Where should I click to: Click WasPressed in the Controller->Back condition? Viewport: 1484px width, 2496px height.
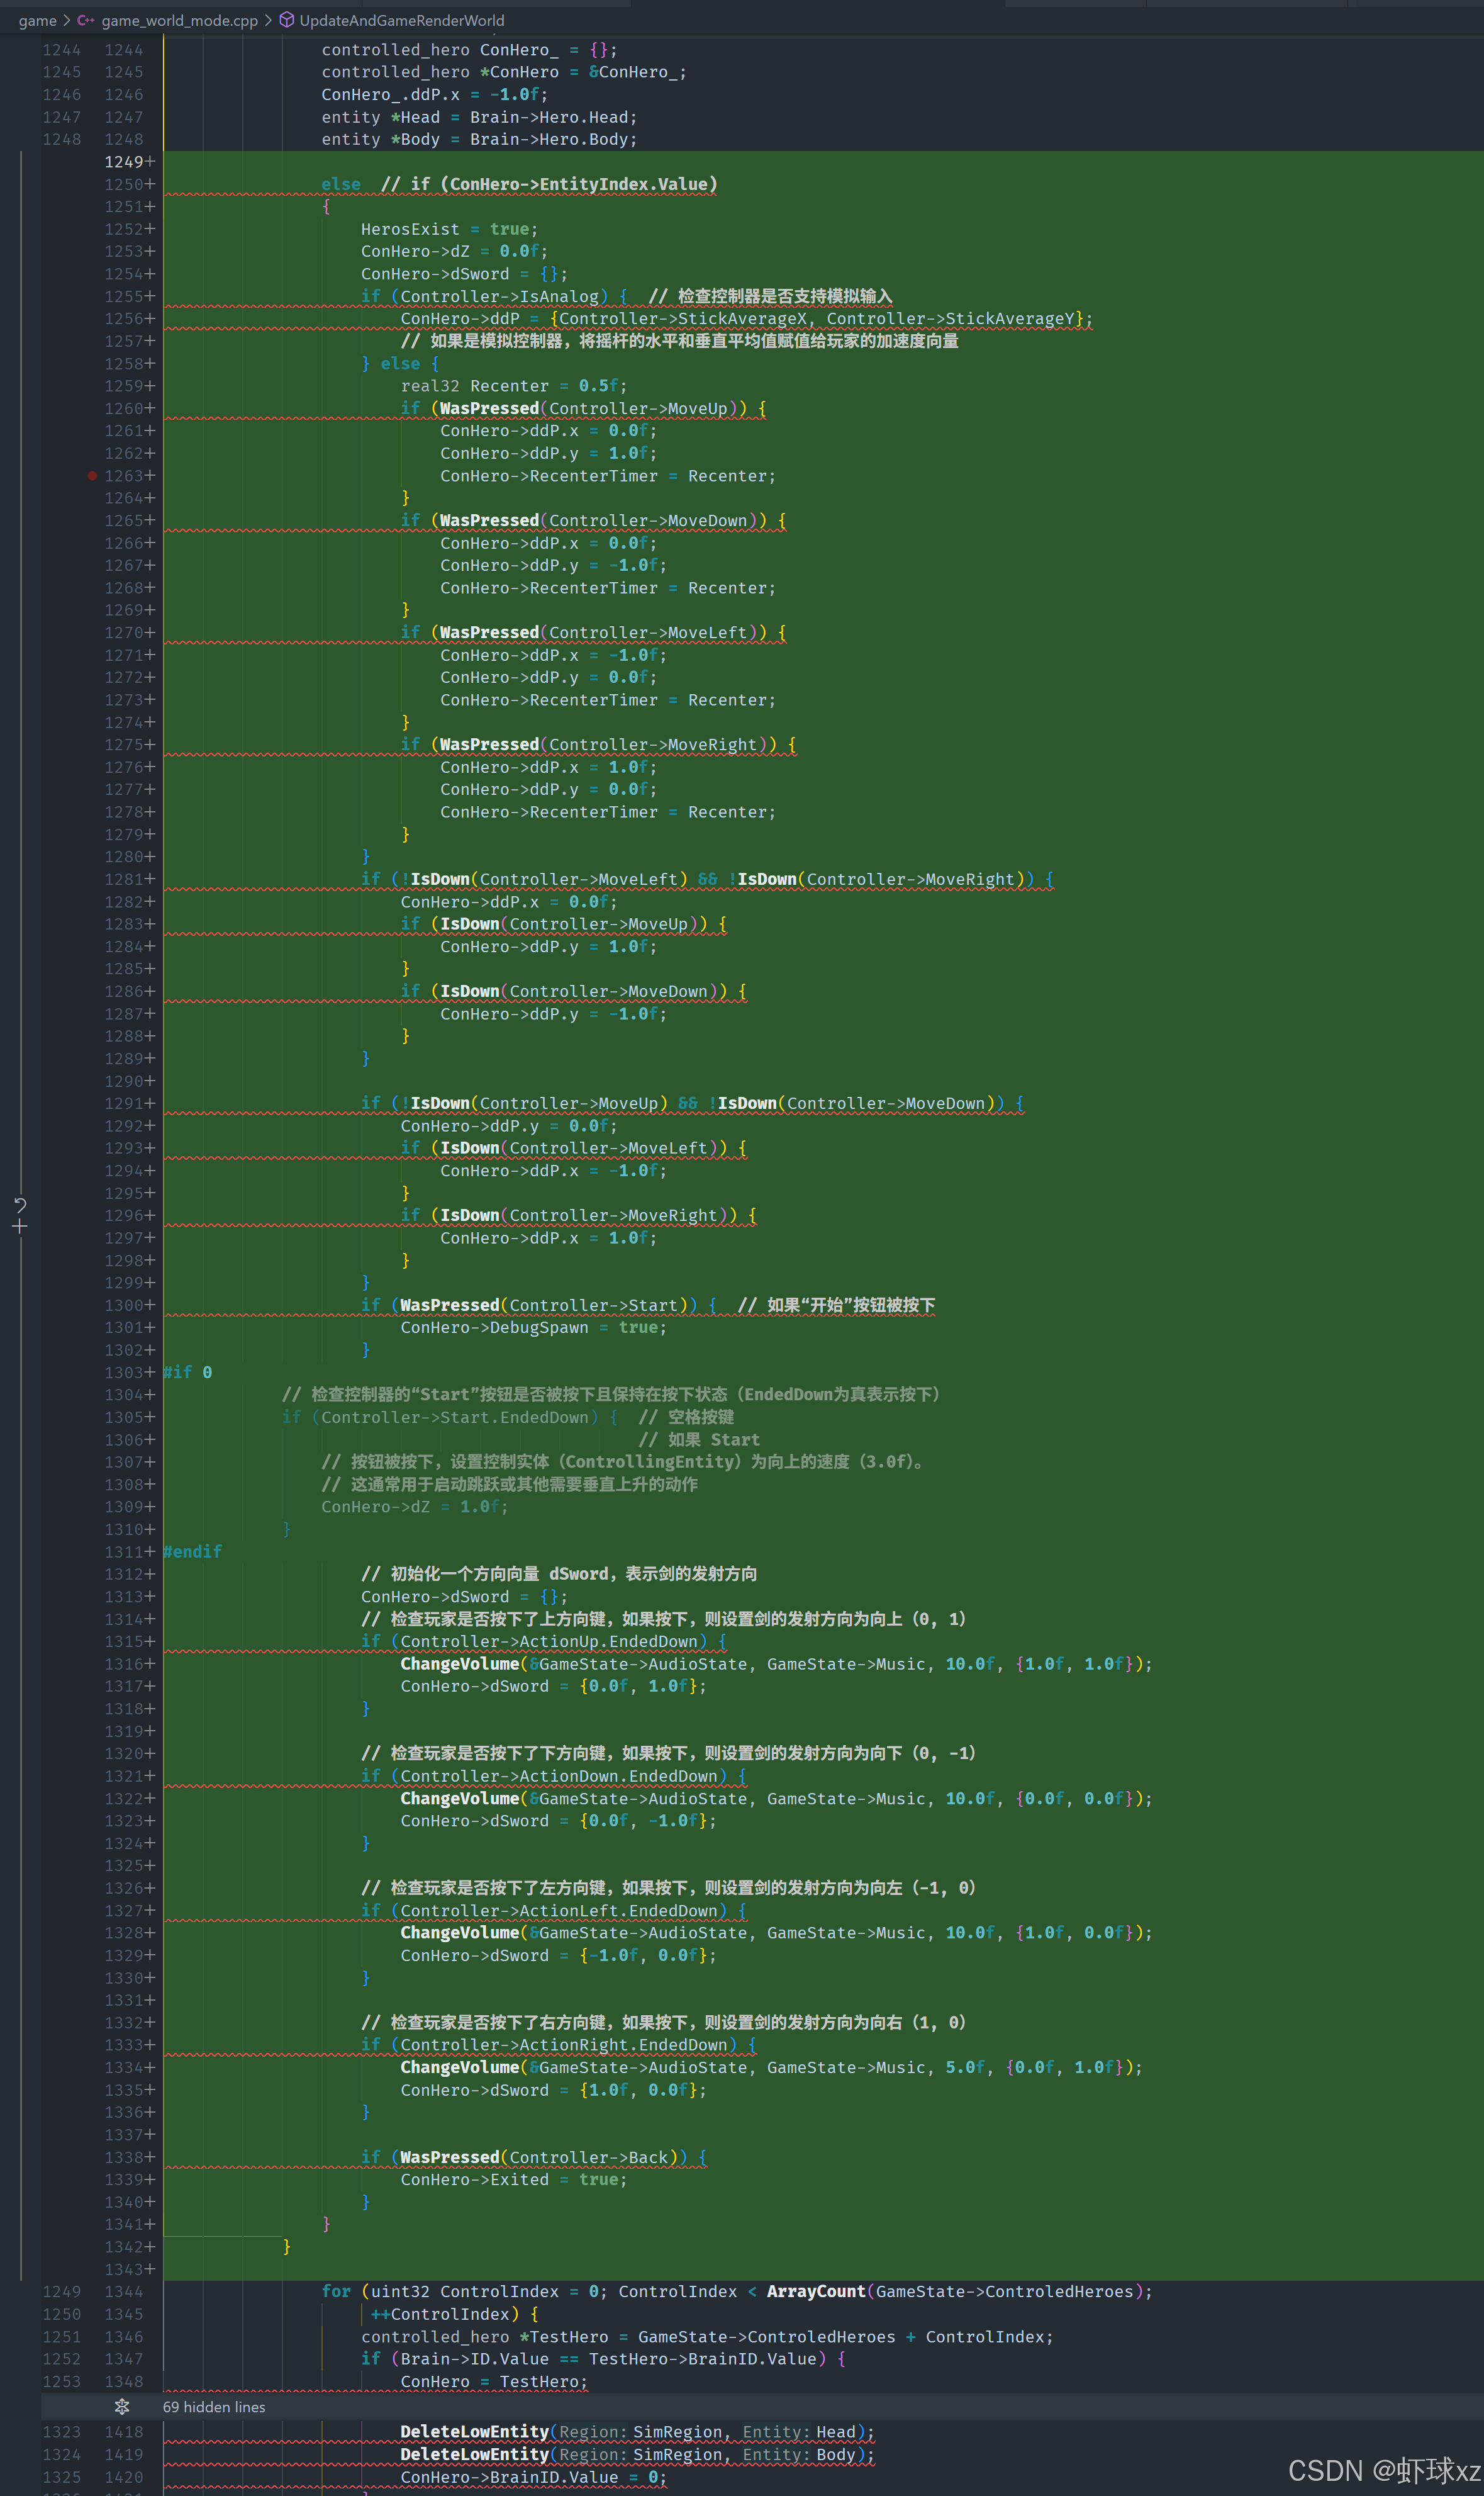[449, 2157]
